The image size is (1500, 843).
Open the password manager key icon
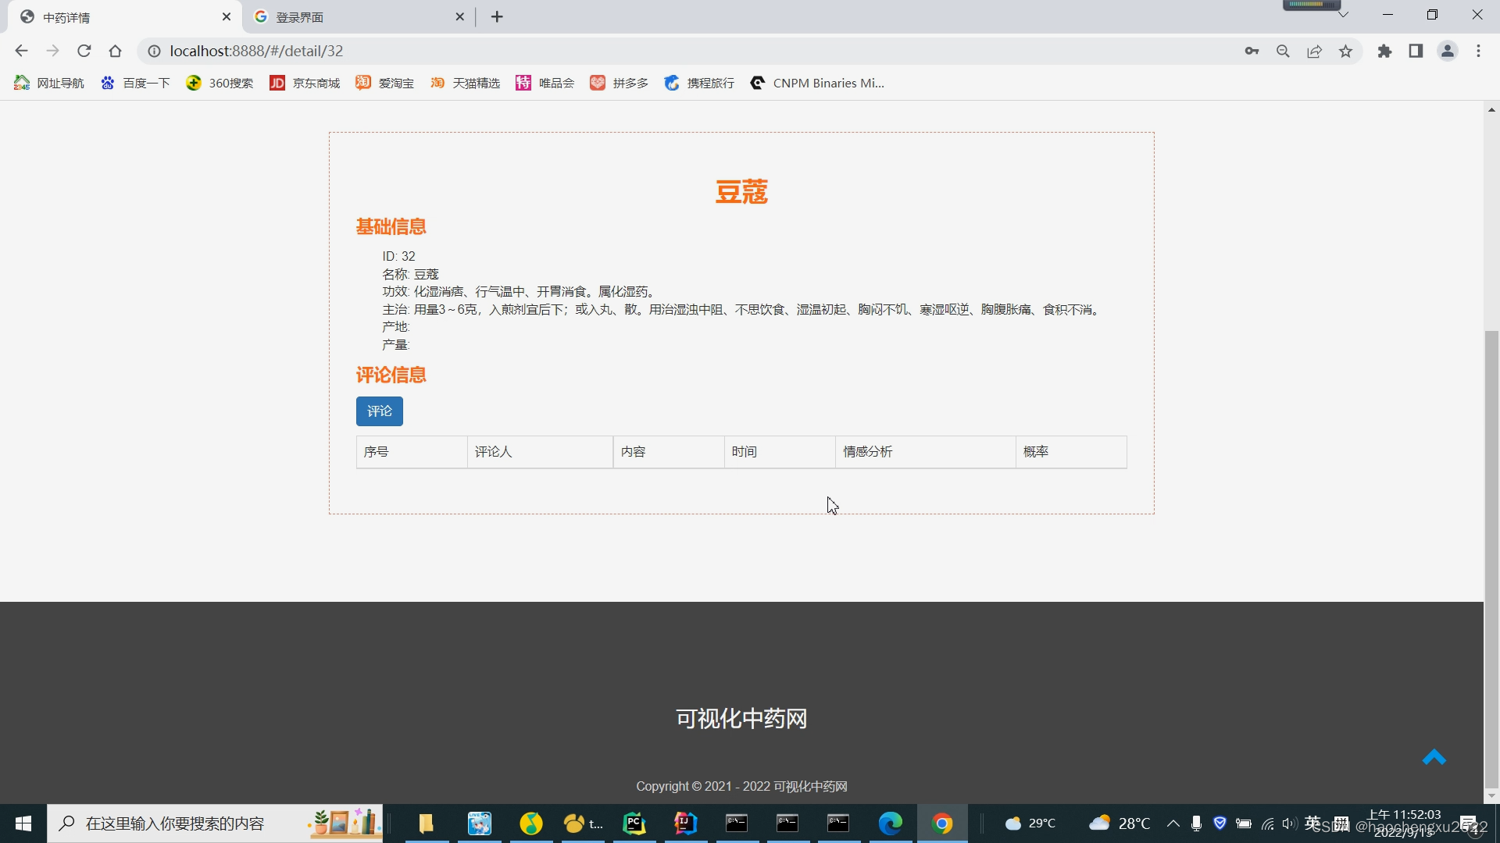point(1252,51)
